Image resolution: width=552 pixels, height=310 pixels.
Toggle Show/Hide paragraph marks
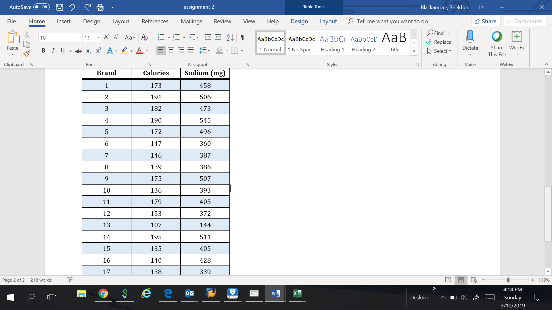[243, 37]
